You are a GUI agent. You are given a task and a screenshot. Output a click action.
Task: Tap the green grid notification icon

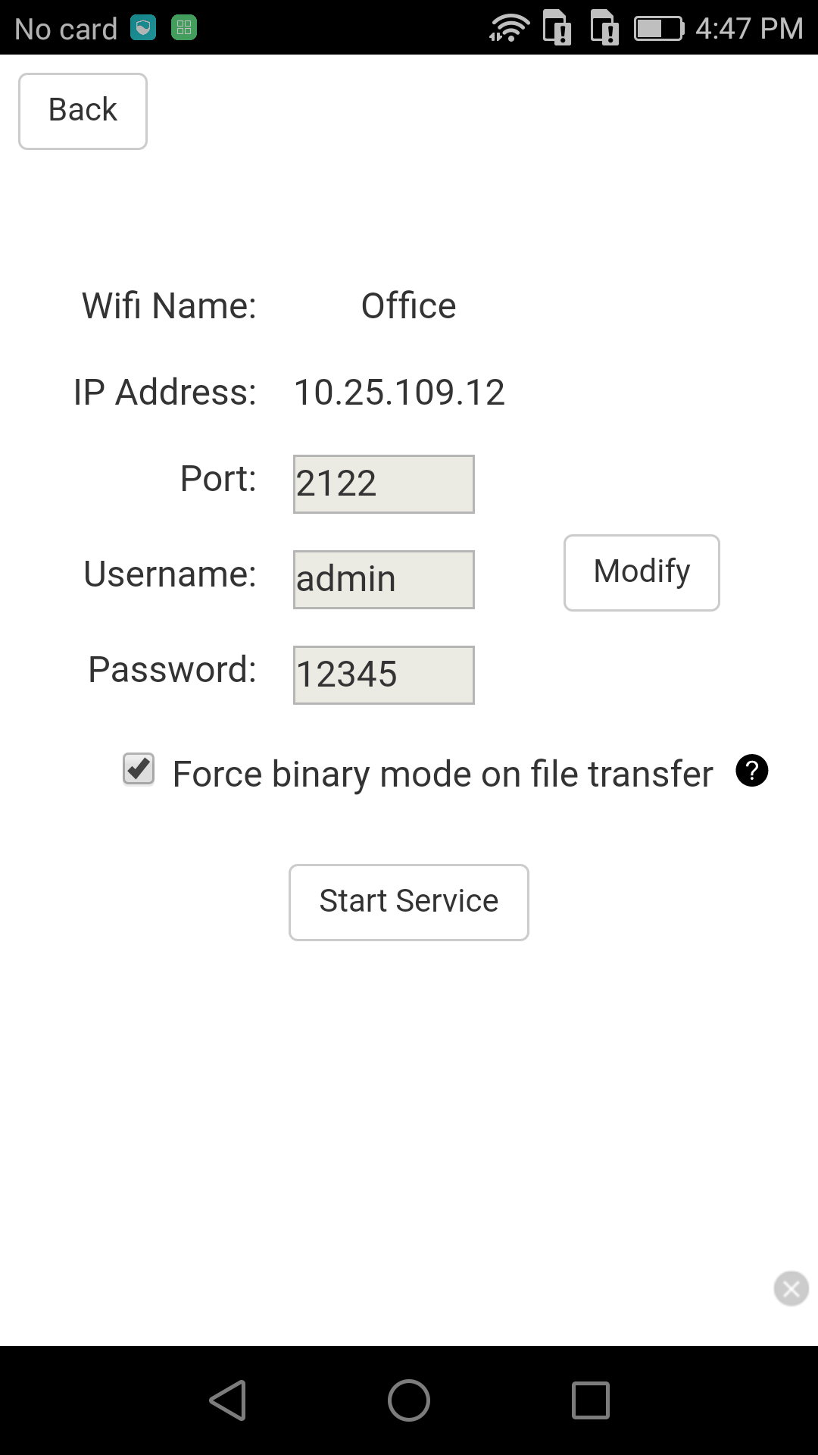click(184, 28)
